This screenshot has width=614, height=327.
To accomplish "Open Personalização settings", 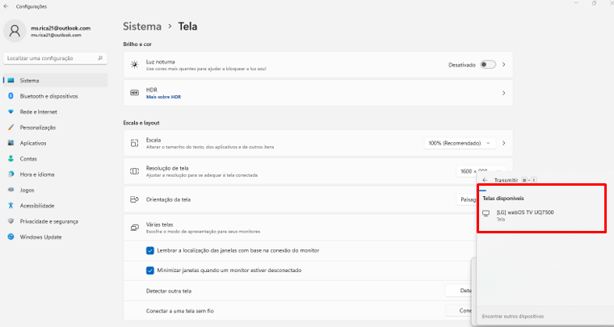I will coord(55,128).
